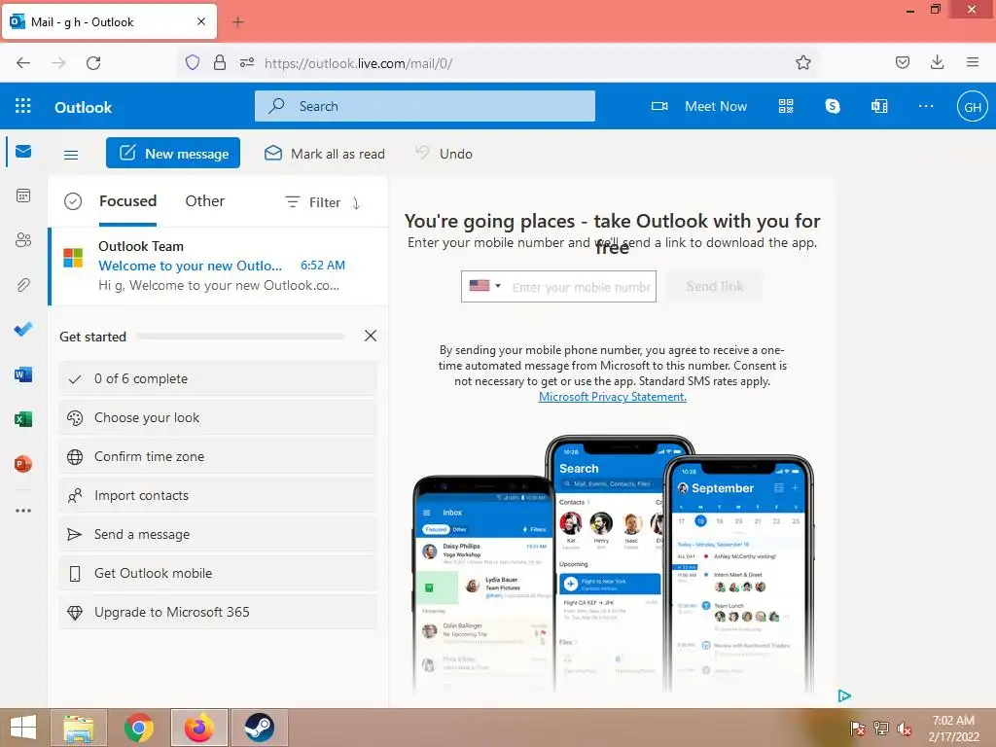Dismiss the Get started panel
This screenshot has width=996, height=747.
point(371,336)
